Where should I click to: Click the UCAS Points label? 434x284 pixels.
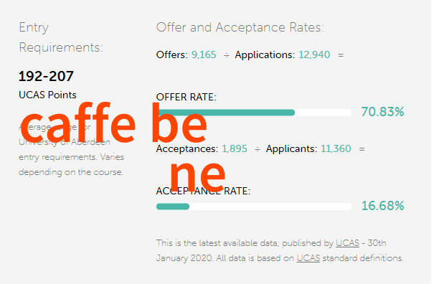click(47, 95)
